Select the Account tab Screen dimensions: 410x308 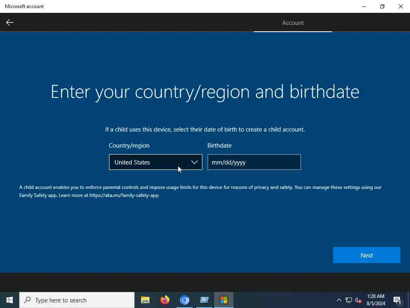coord(293,23)
